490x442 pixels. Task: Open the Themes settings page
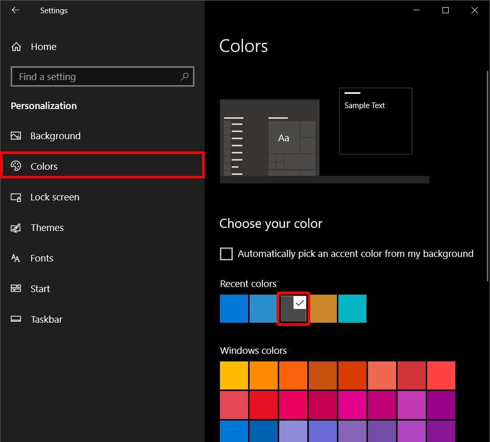47,228
